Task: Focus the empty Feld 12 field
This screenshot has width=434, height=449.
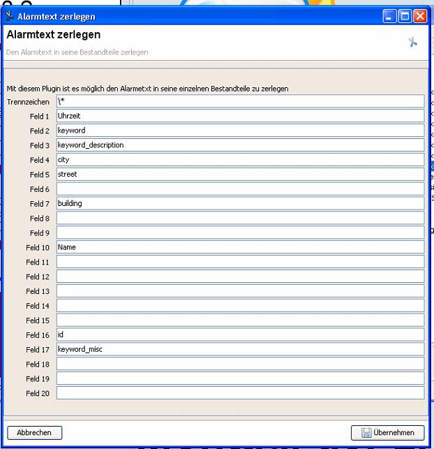Action: [x=240, y=277]
